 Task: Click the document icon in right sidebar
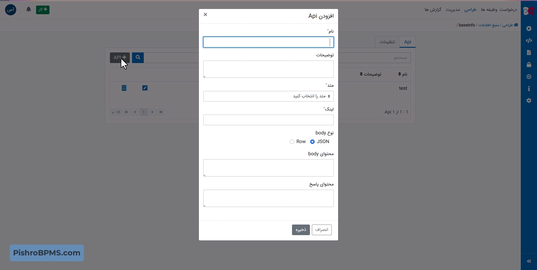pos(529,53)
